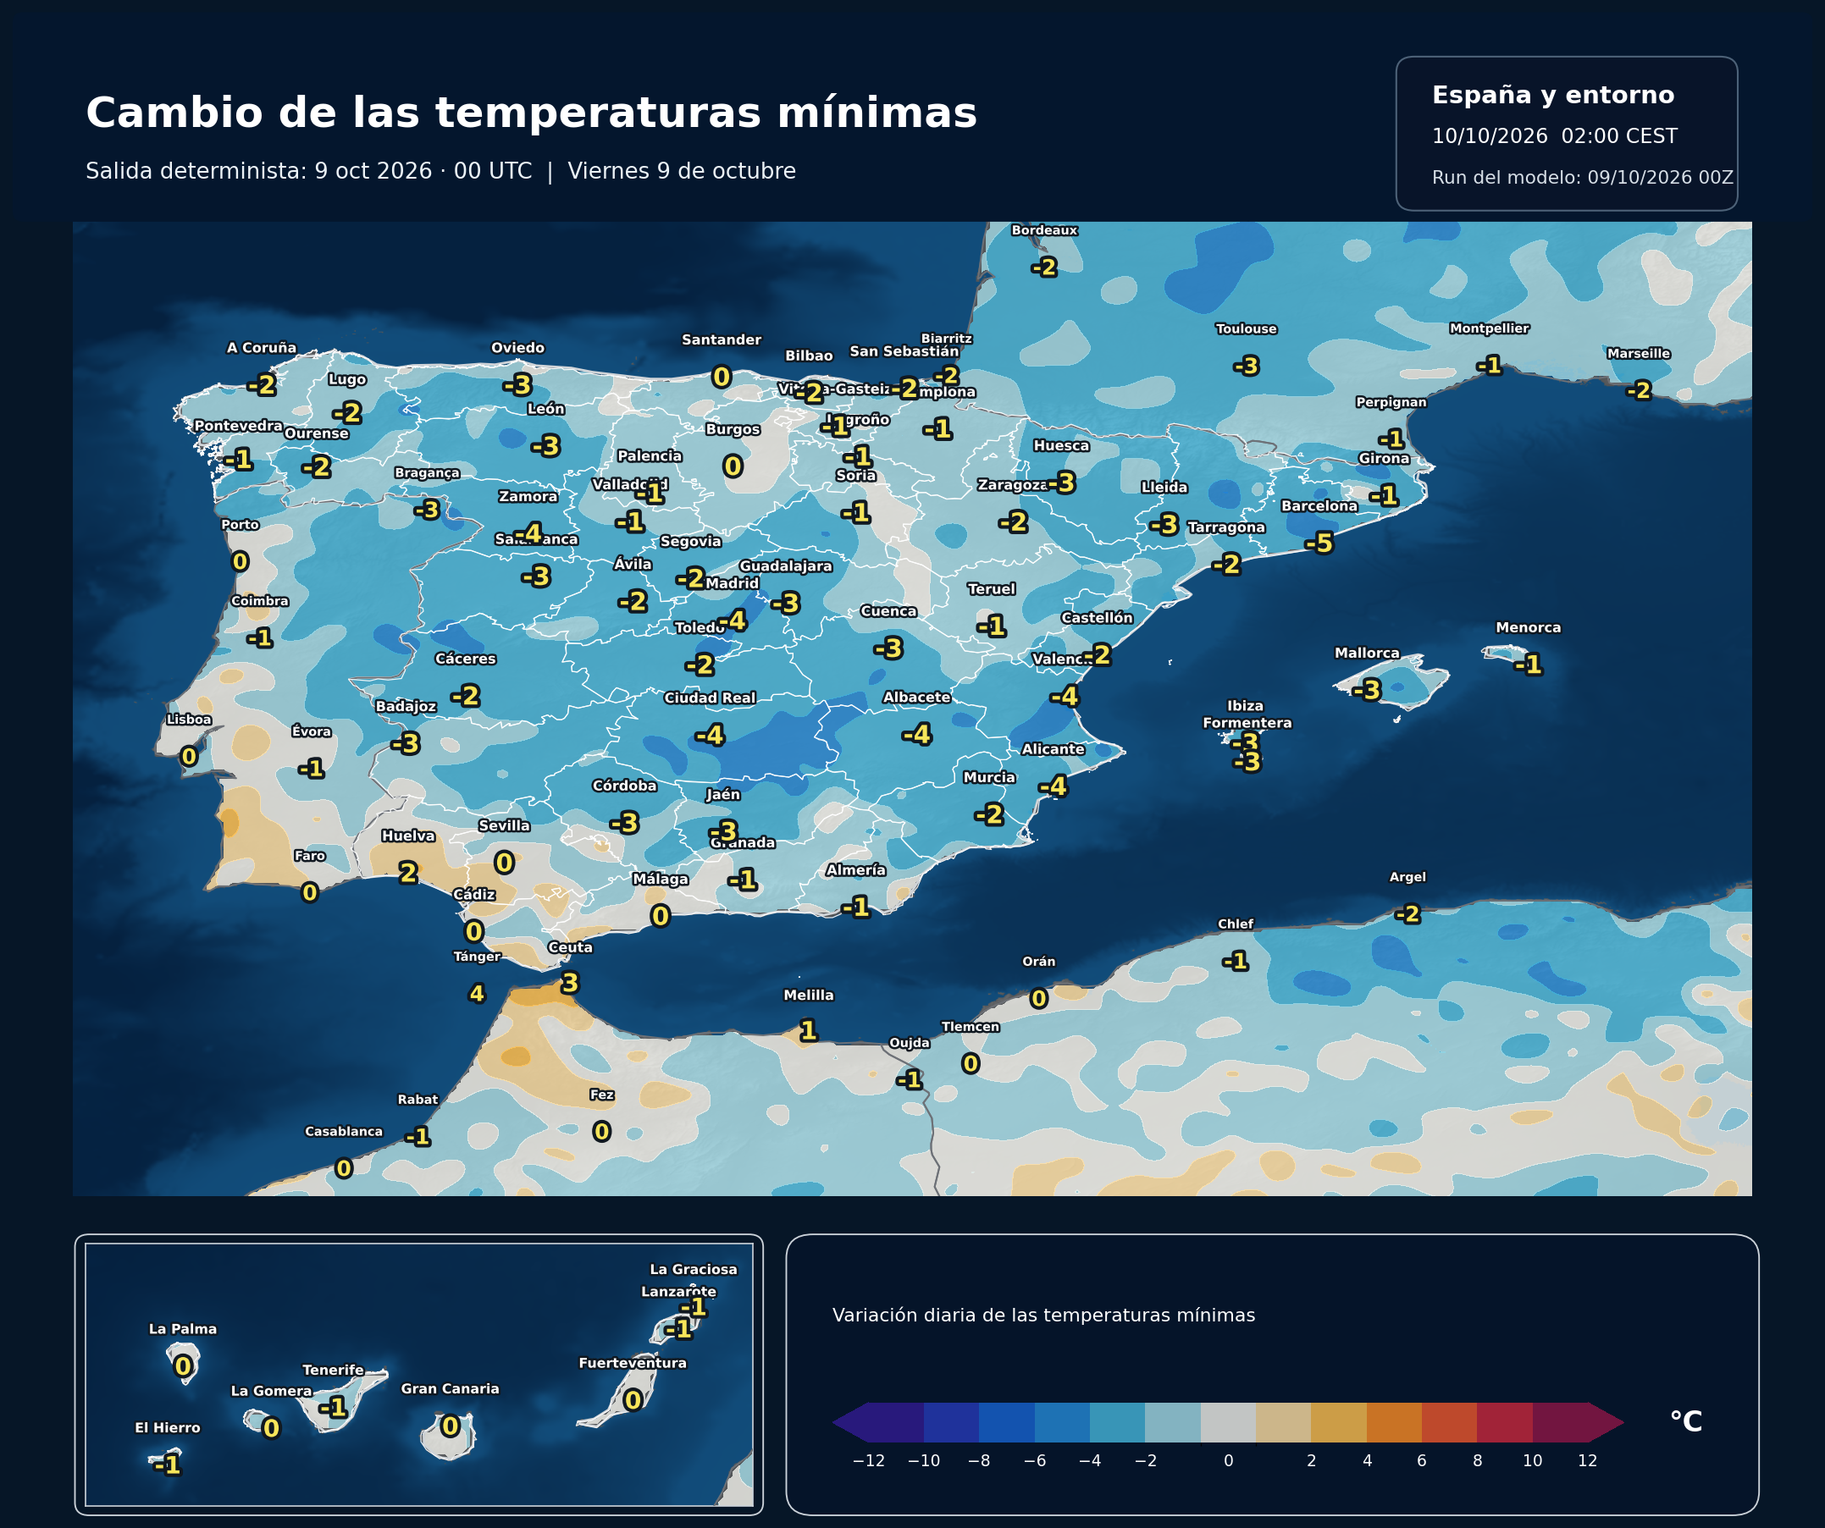The height and width of the screenshot is (1528, 1825).
Task: Click the Lisboa city label
Action: click(x=189, y=720)
